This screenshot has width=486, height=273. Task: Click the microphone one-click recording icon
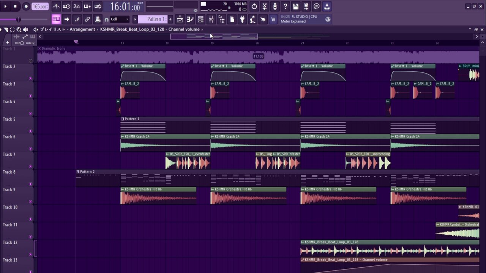click(275, 6)
